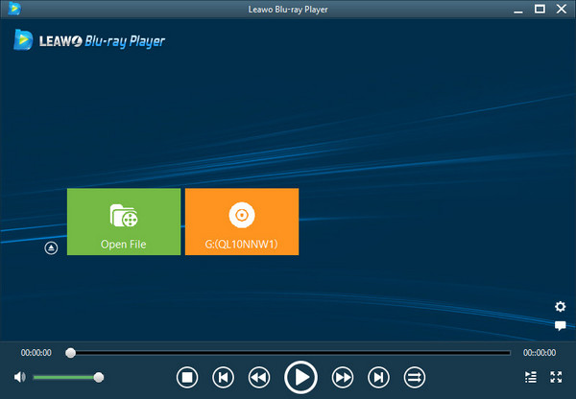Click the Previous track button

(x=223, y=377)
